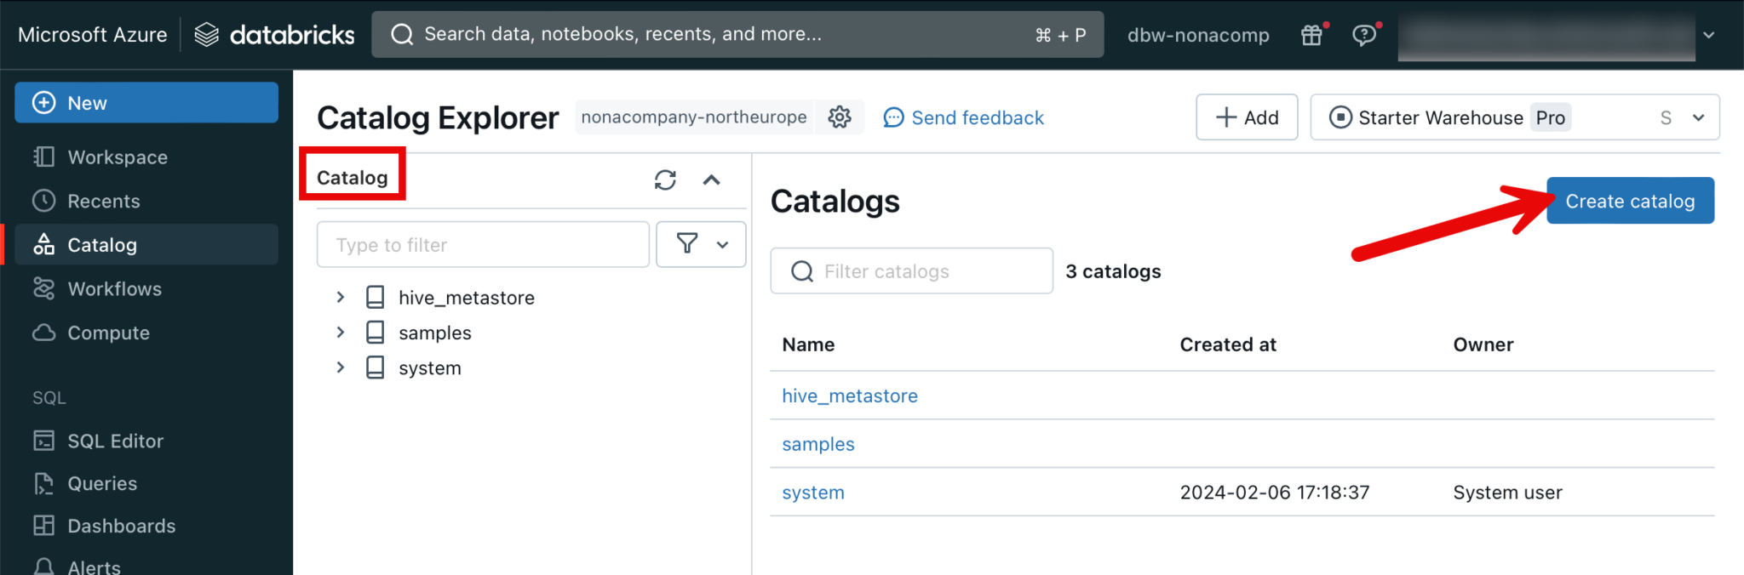Go to Workflows in the sidebar
Screen dimensions: 1744x575
click(114, 289)
